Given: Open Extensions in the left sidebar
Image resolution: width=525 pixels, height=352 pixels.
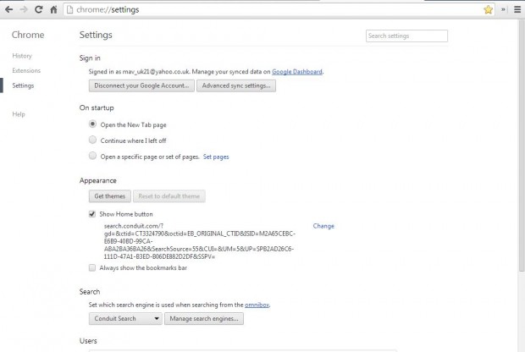Looking at the screenshot, I should point(26,70).
